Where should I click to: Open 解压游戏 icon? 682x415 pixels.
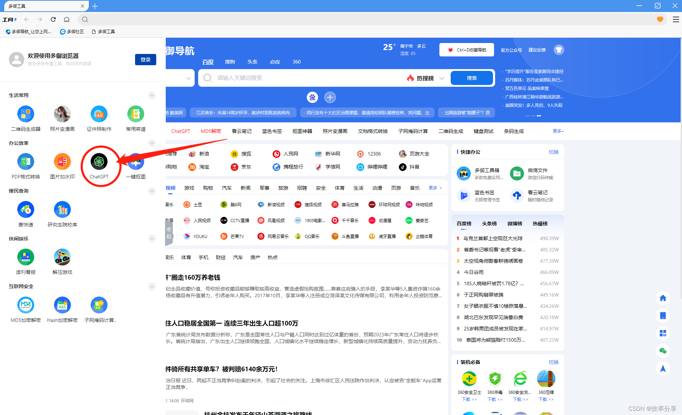[x=62, y=257]
